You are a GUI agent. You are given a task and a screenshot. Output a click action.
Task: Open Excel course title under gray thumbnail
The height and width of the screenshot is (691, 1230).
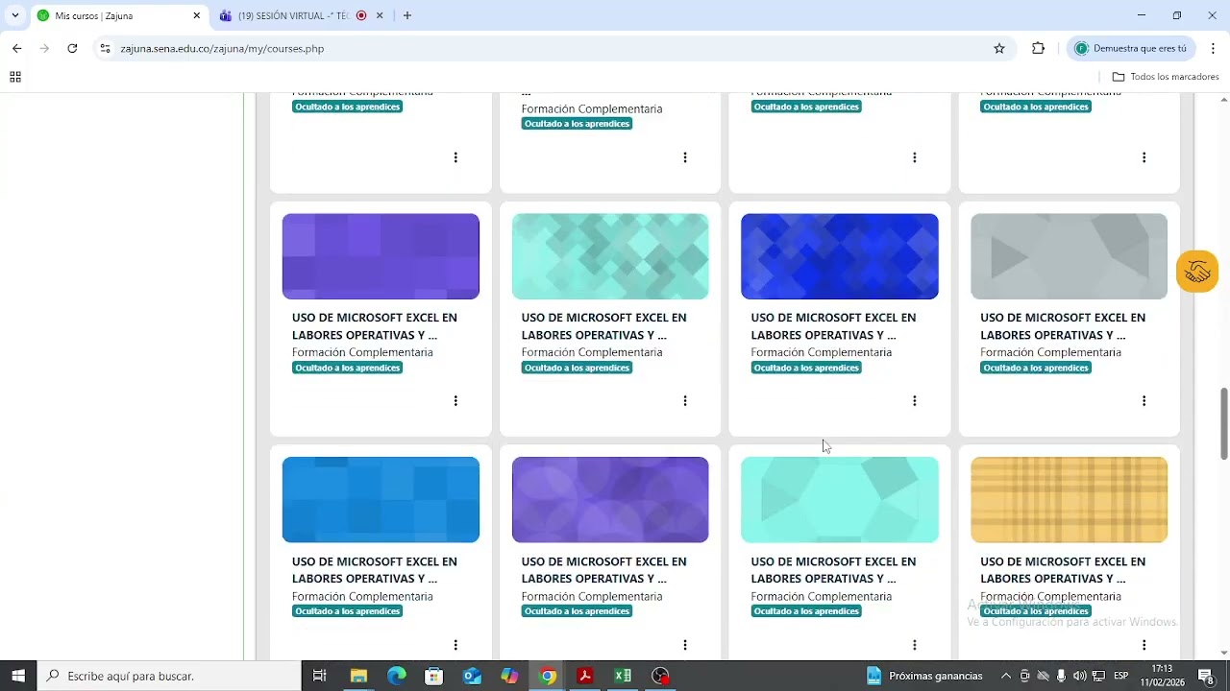[x=1063, y=326]
